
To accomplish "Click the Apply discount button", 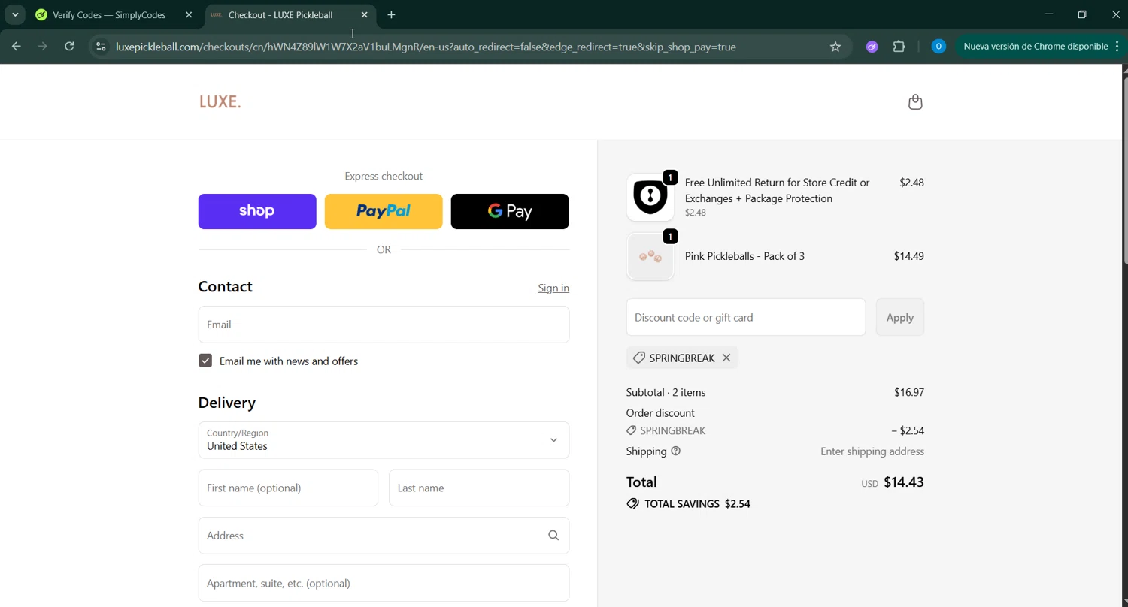I will (x=900, y=317).
